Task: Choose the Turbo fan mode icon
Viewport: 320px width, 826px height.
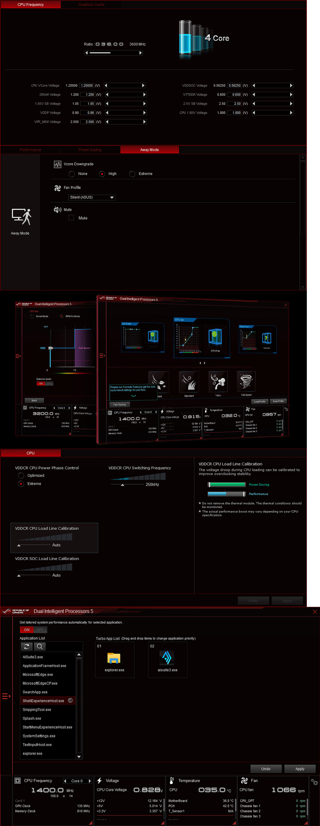Action: tap(218, 382)
